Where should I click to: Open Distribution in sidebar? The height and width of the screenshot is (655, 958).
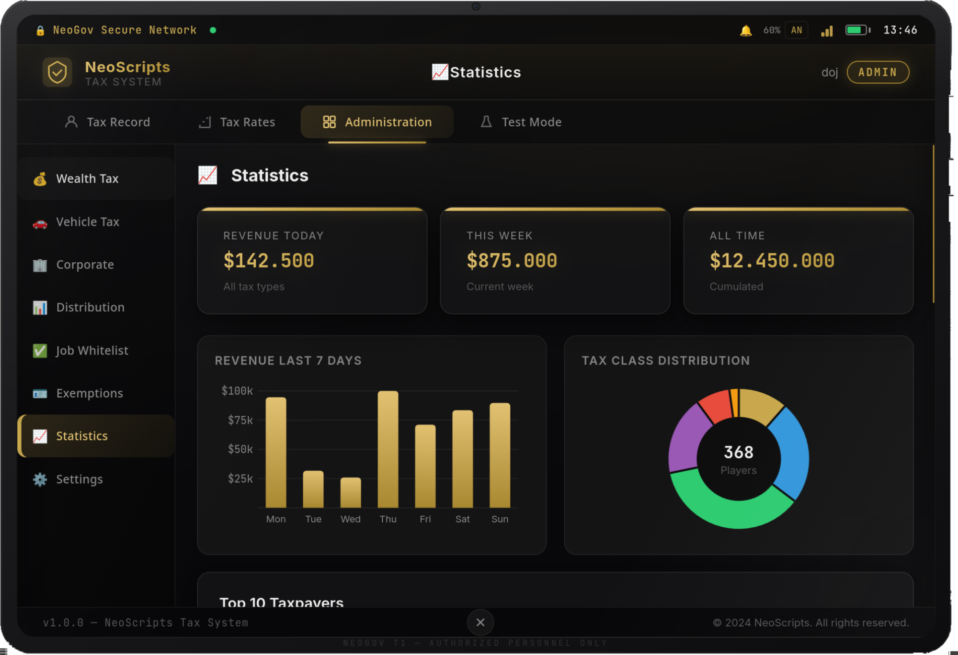tap(96, 308)
